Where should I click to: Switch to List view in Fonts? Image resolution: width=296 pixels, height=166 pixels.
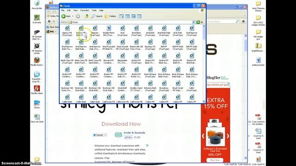pos(128,17)
